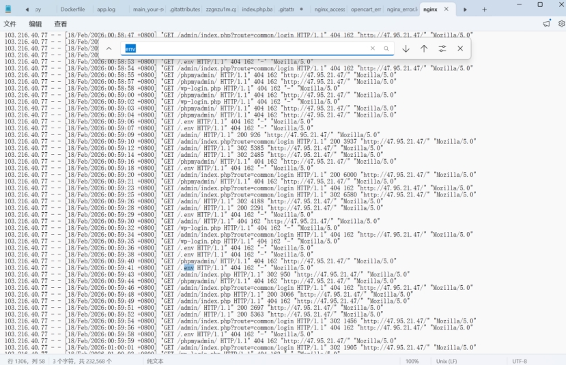Click the log line at 00:59:26 with 302 4188
The width and height of the screenshot is (566, 365).
pyautogui.click(x=193, y=201)
